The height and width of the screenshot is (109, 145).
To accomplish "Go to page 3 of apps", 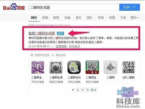I will coord(82,90).
